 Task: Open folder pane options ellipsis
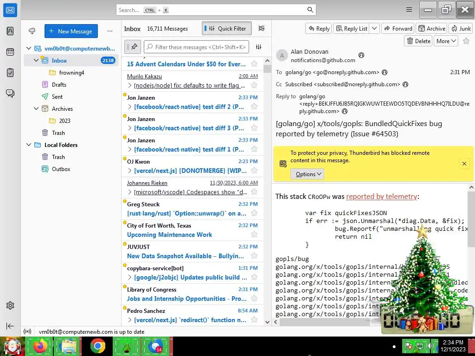tap(109, 31)
